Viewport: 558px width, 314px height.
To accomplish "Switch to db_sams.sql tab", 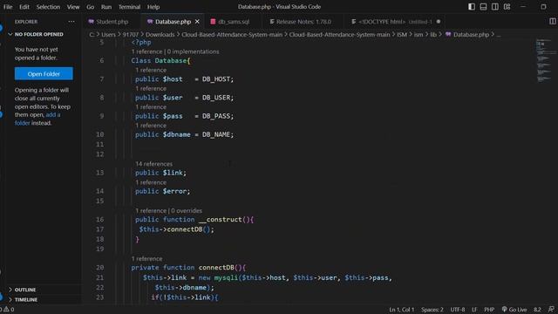I will tap(234, 22).
